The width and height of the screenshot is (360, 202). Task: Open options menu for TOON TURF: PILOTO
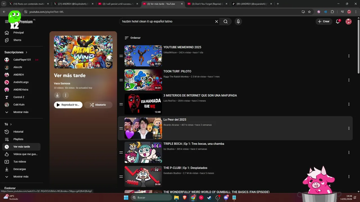(x=349, y=80)
